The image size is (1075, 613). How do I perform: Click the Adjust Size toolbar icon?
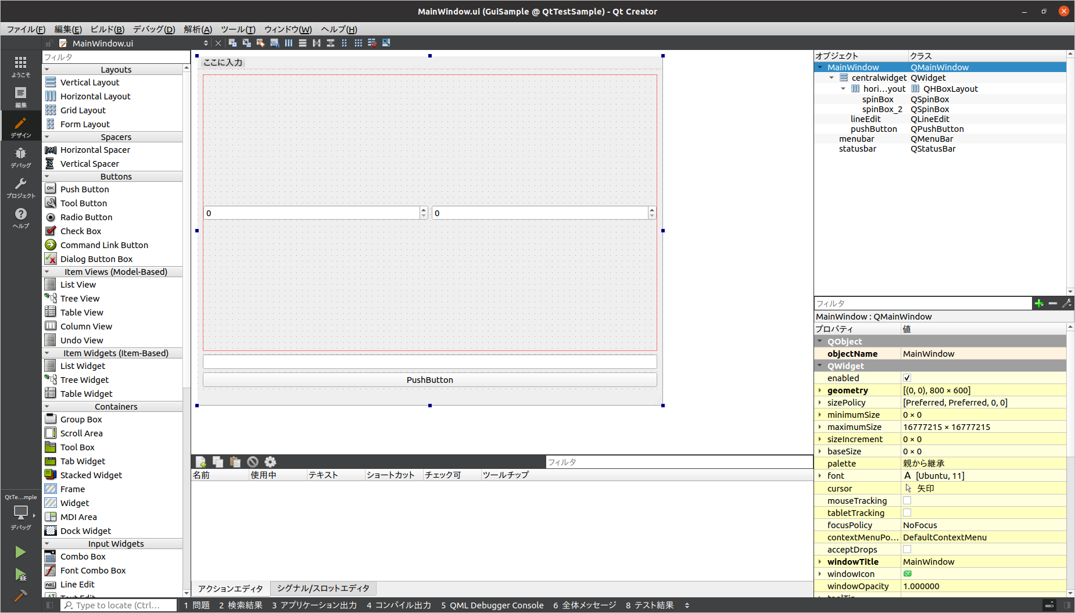386,43
